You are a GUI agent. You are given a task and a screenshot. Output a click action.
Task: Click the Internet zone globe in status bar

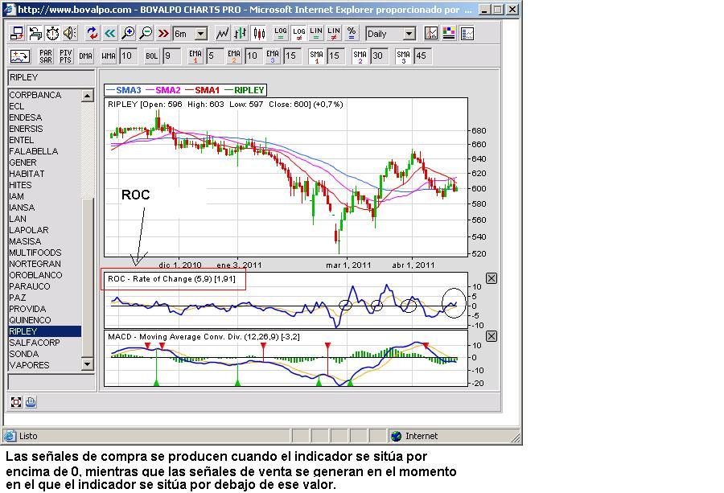(396, 436)
